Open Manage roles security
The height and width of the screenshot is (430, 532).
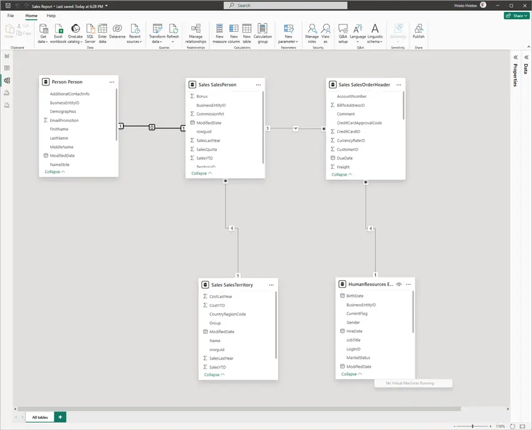(312, 33)
